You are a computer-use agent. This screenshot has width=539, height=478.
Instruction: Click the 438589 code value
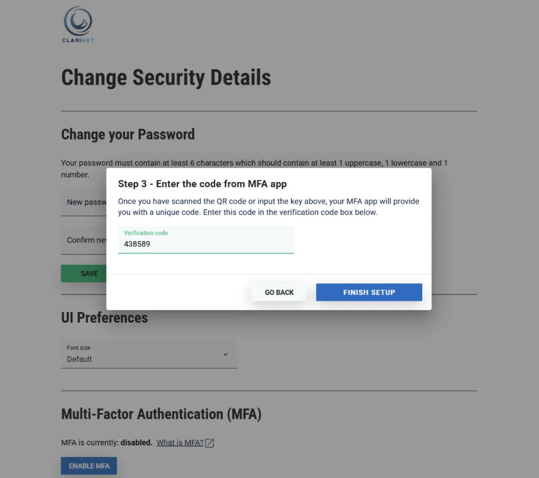pos(137,244)
